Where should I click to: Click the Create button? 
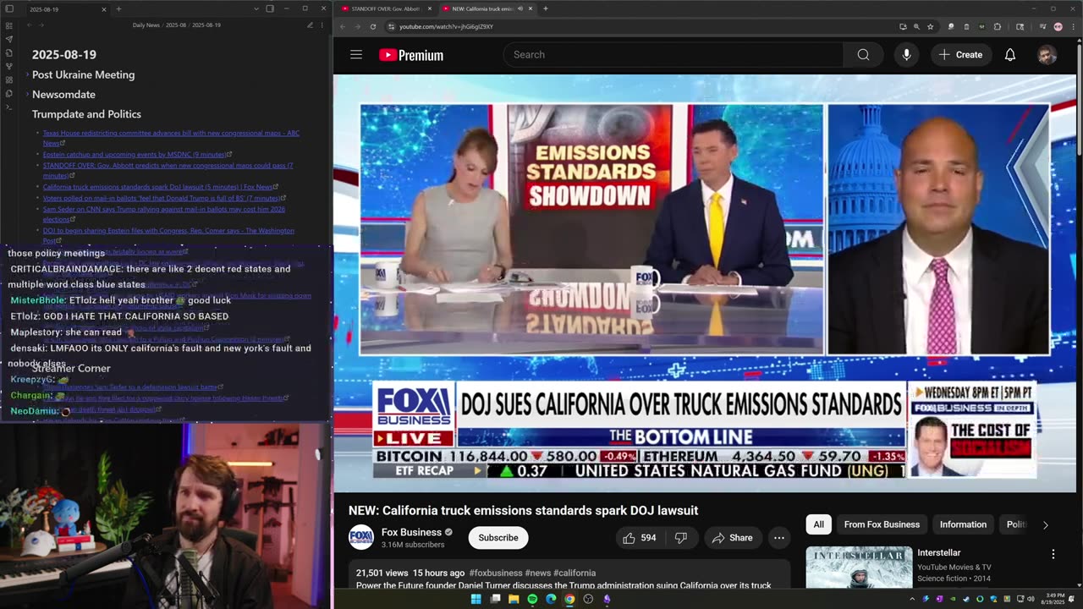(960, 55)
